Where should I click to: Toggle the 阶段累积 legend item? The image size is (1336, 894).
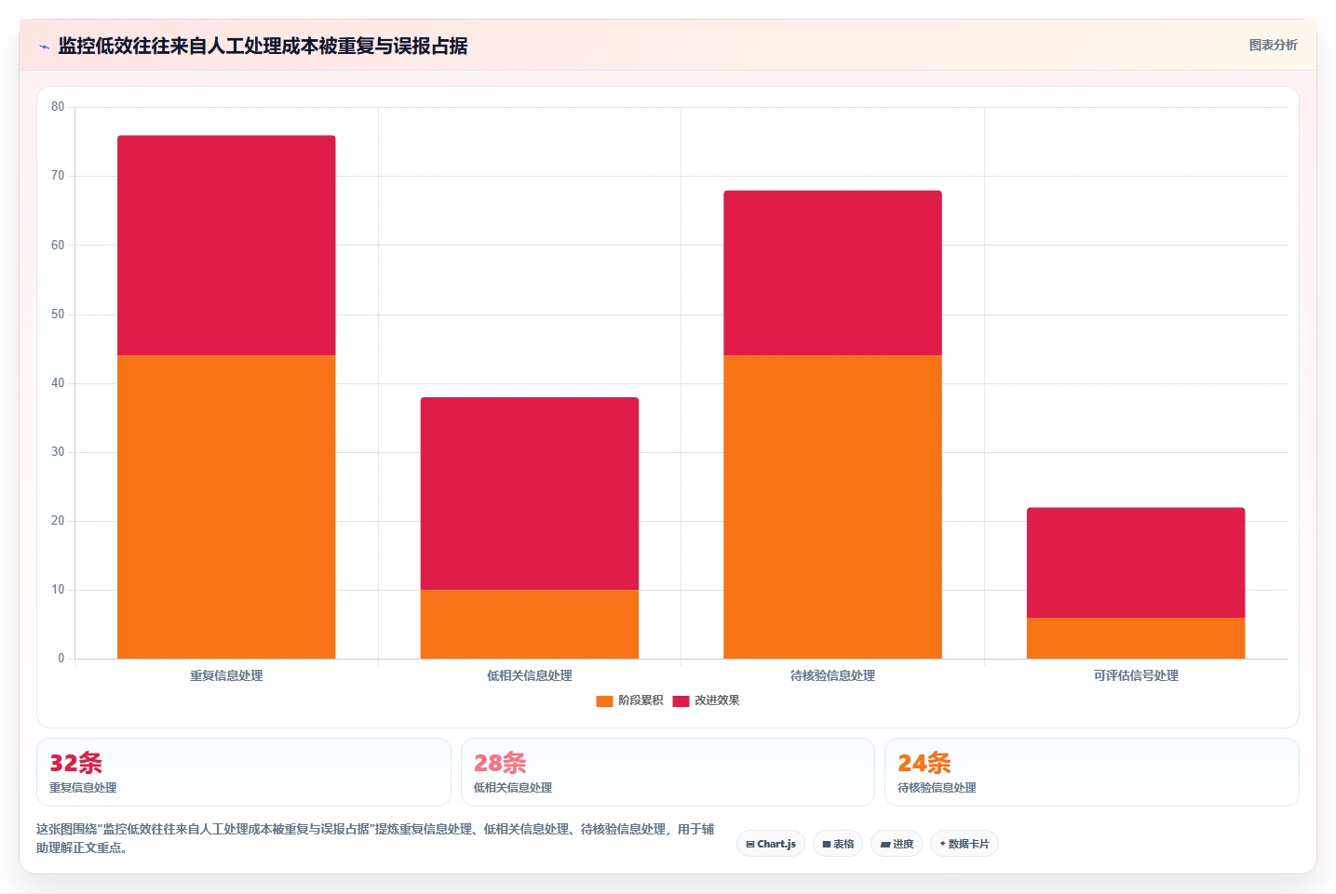[x=629, y=701]
